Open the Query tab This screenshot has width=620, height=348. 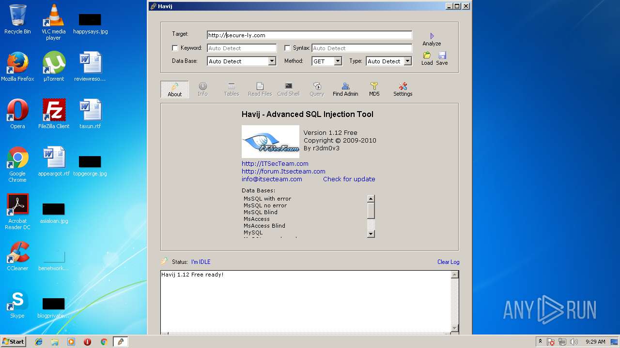click(317, 89)
